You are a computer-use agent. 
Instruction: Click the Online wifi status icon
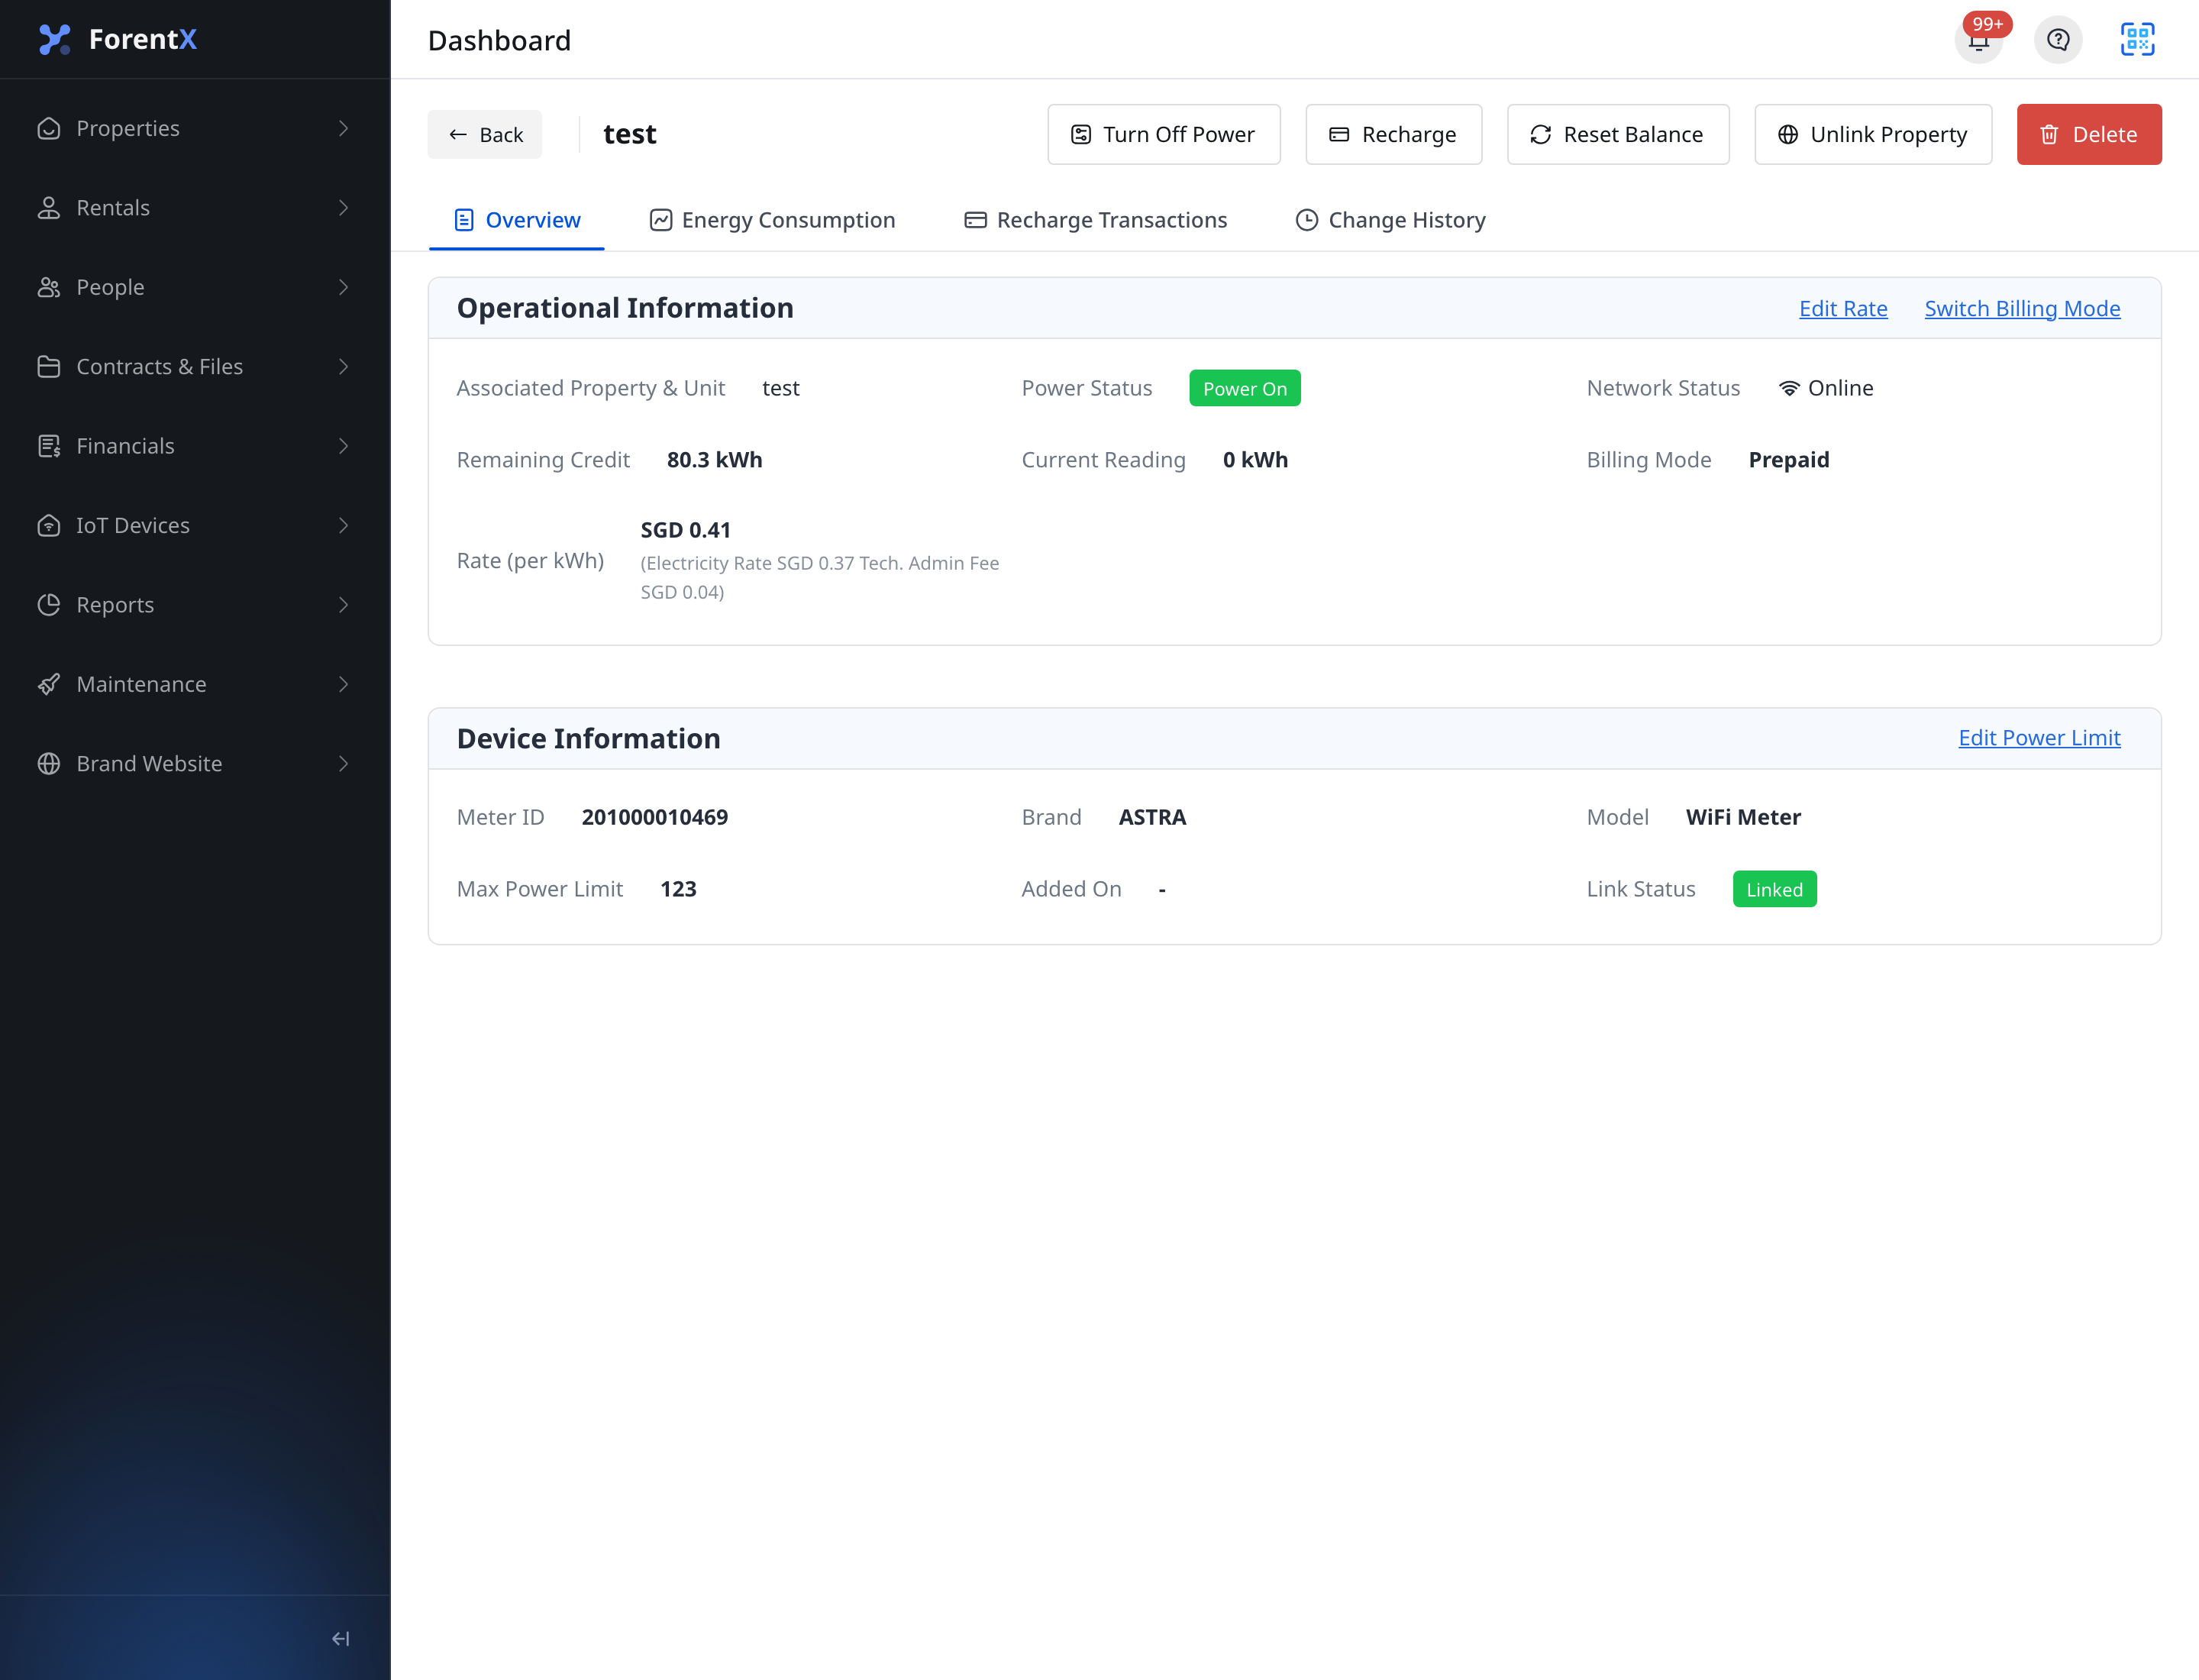pos(1789,388)
